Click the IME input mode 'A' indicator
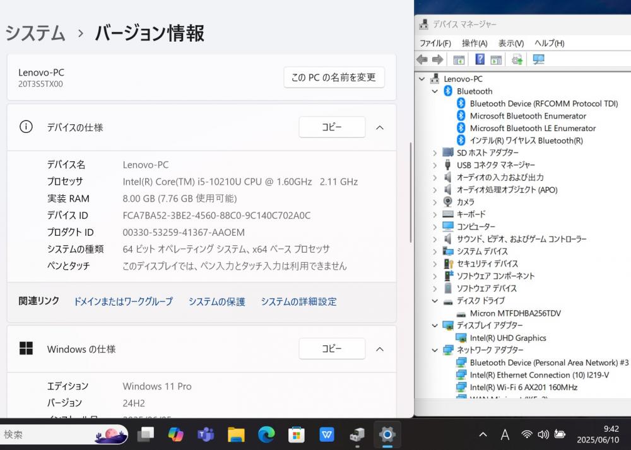 coord(505,434)
